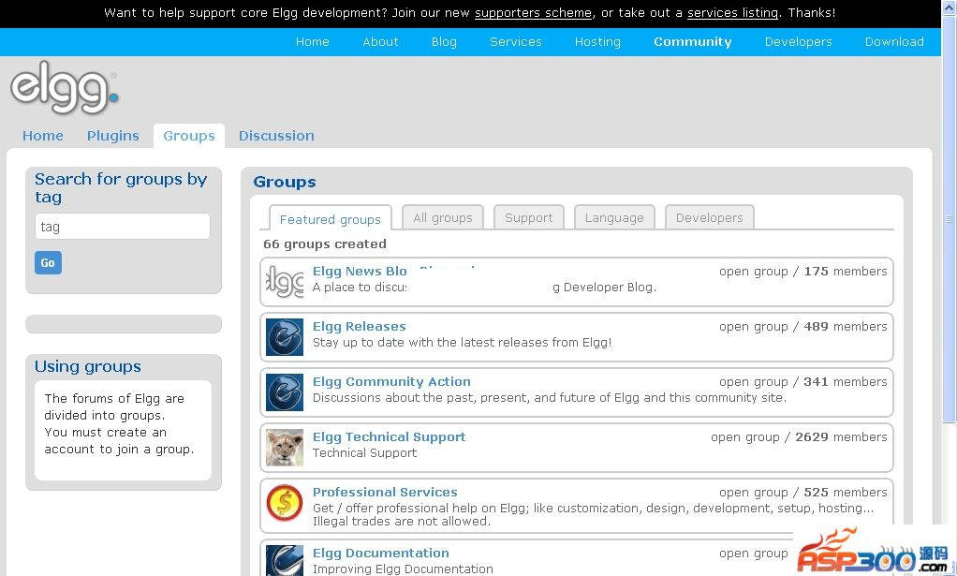Screen dimensions: 957x576
Task: Switch to the Discussion tab
Action: [276, 136]
